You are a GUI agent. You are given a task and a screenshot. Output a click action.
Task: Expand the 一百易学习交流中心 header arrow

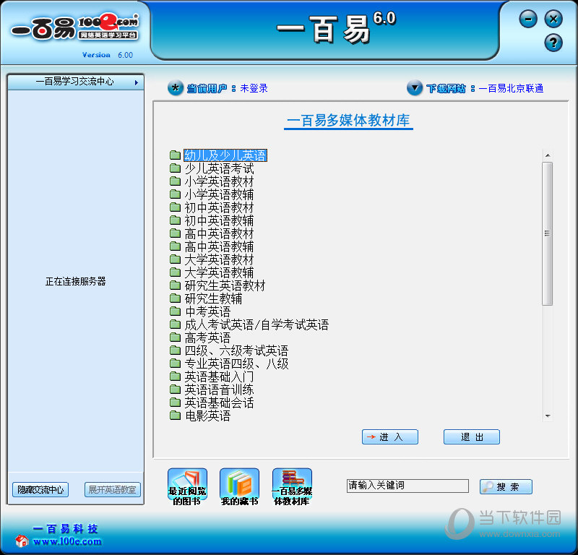coord(137,82)
